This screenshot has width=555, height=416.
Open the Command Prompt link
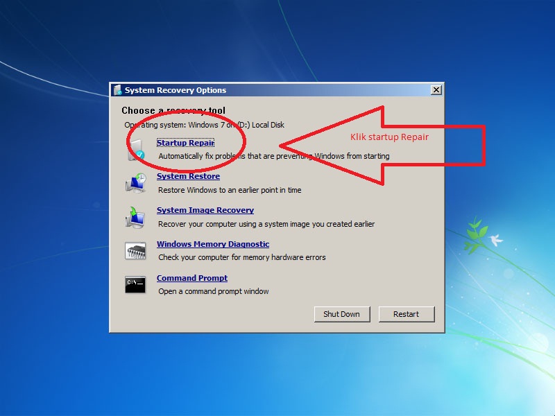(x=192, y=278)
